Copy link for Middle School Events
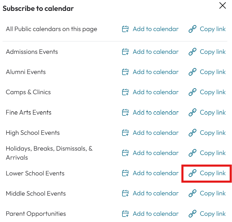232x222 pixels. tap(207, 193)
